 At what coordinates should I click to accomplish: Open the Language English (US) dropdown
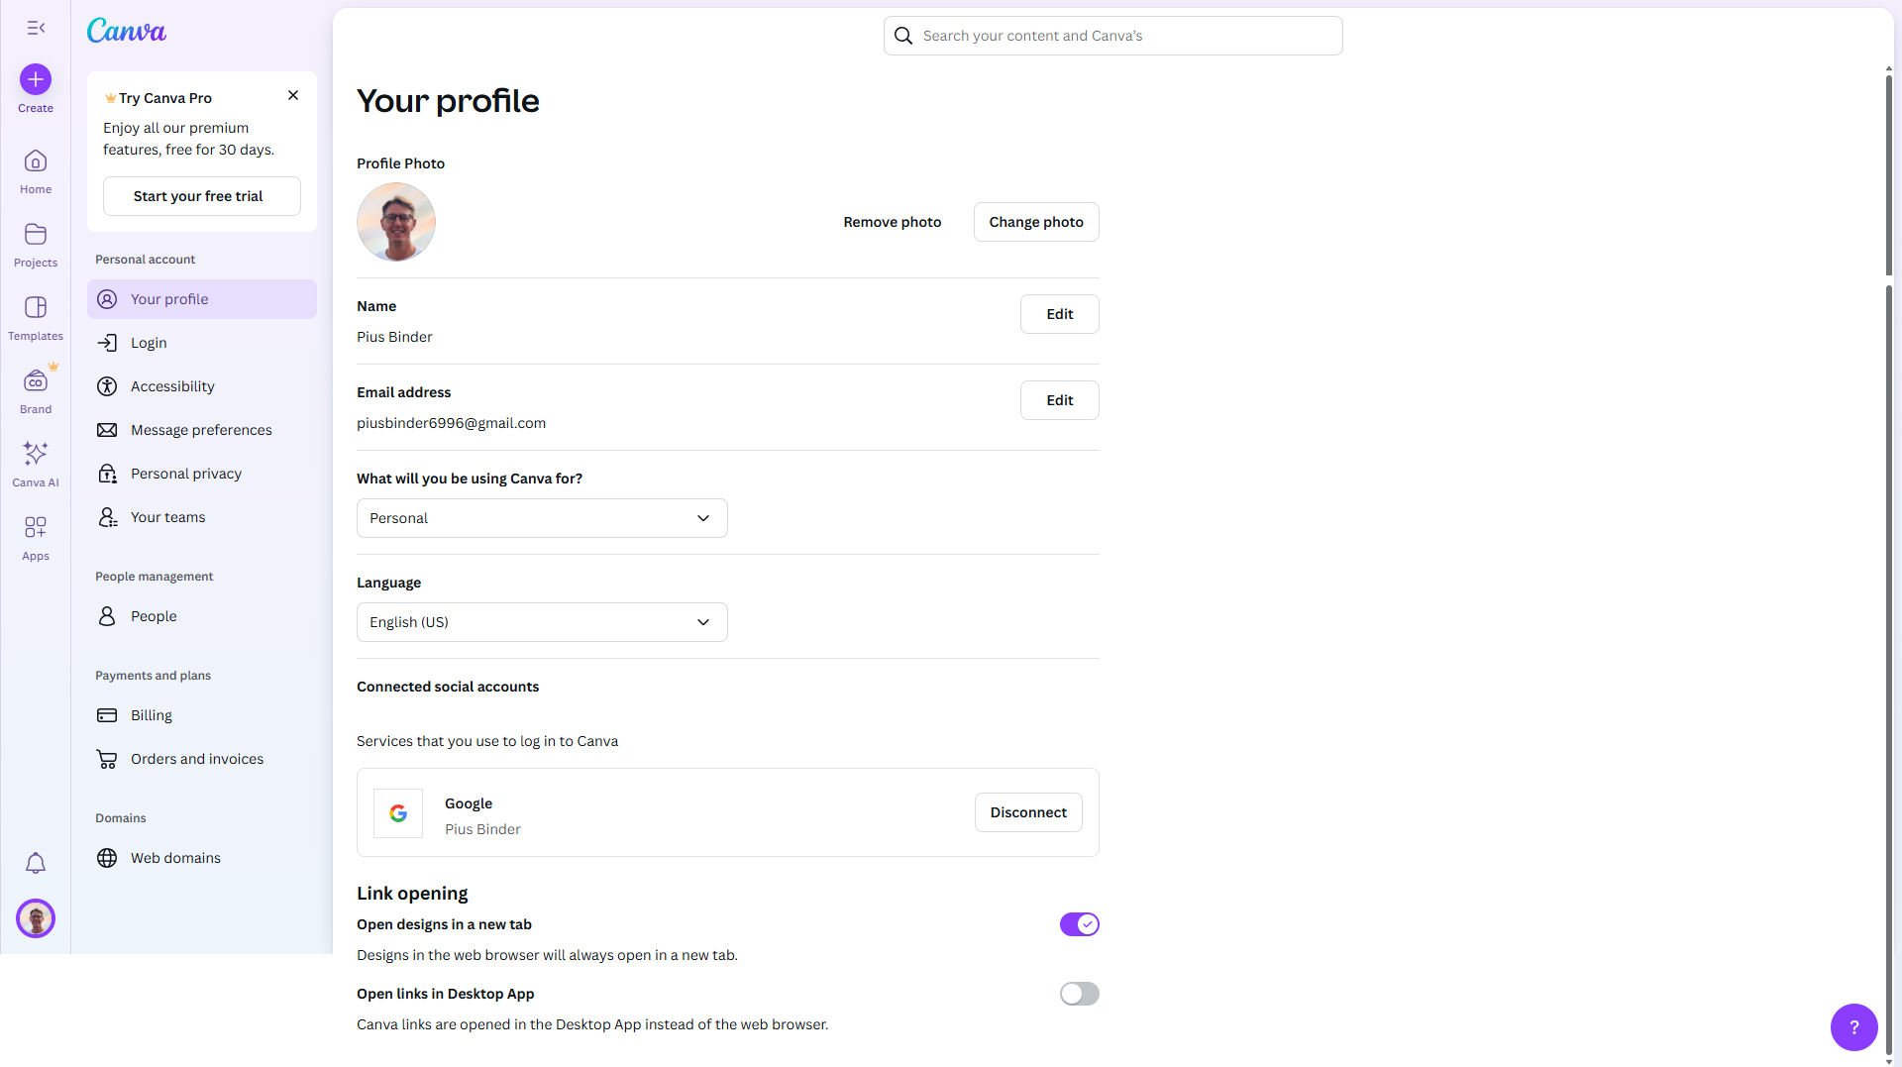tap(542, 622)
